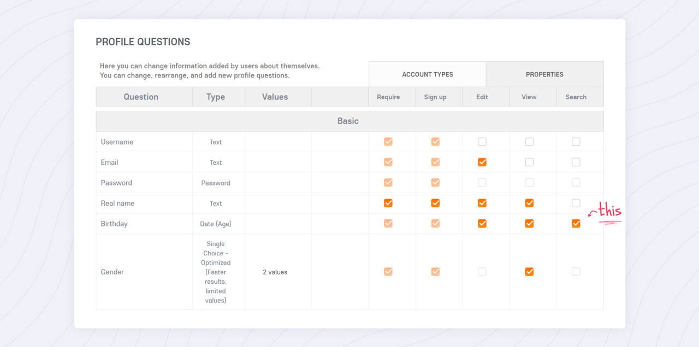Open the ACCOUNT TYPES tab
The image size is (699, 347).
[427, 74]
